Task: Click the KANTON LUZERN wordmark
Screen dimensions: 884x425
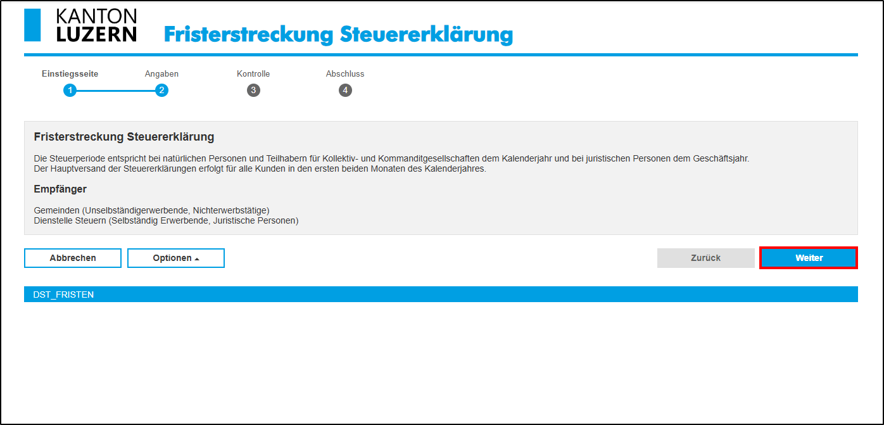Action: click(x=96, y=25)
